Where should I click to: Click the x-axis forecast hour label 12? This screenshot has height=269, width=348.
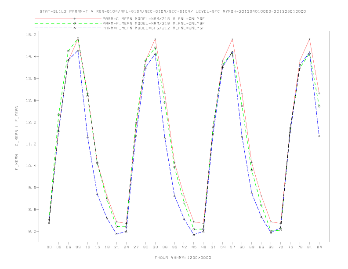(x=88, y=247)
